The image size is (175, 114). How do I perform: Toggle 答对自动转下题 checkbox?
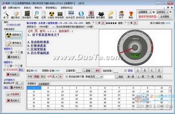66,77
